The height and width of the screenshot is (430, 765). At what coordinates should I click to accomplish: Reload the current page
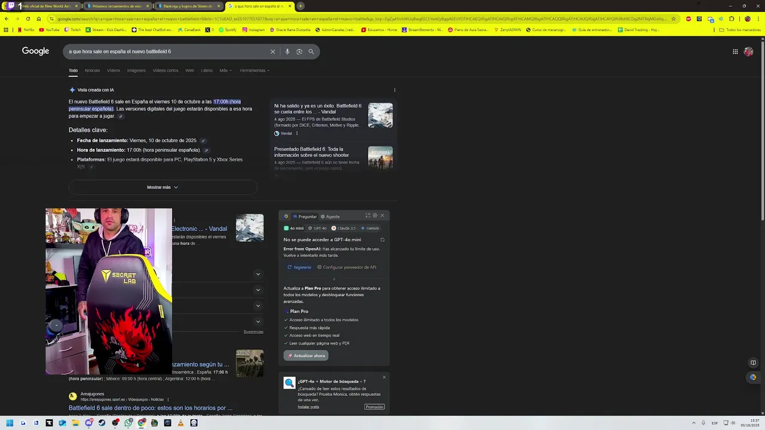(x=27, y=19)
